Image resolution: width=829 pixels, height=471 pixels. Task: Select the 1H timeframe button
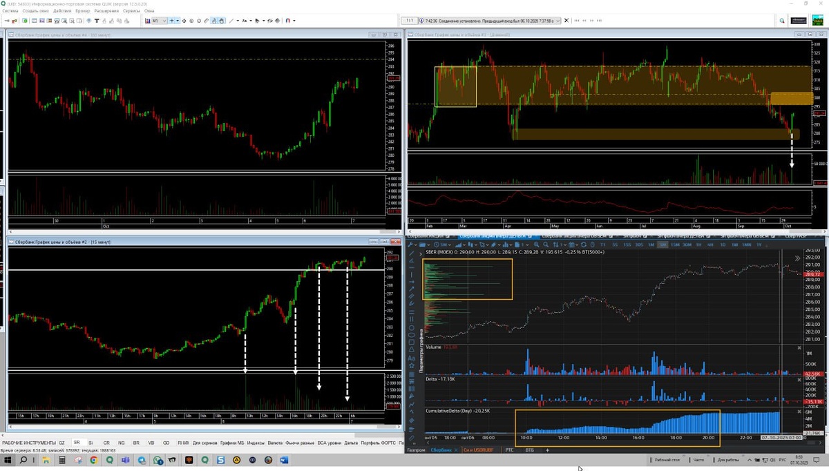(700, 244)
